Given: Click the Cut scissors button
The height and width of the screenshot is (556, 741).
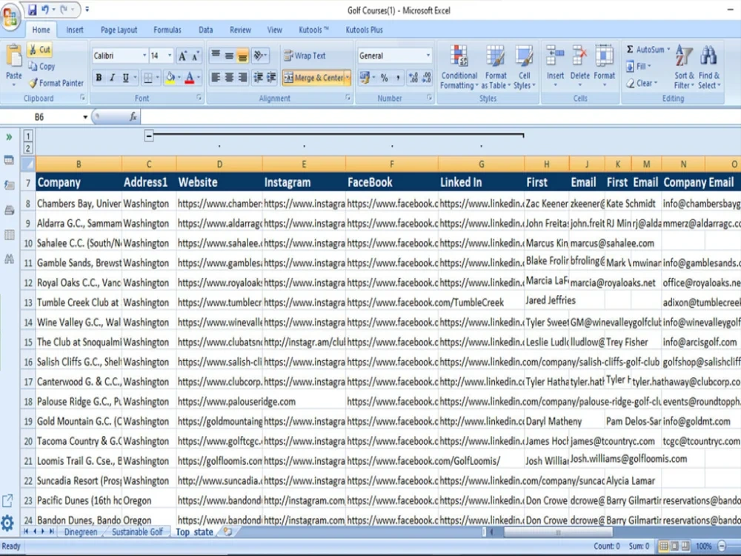Looking at the screenshot, I should 40,49.
